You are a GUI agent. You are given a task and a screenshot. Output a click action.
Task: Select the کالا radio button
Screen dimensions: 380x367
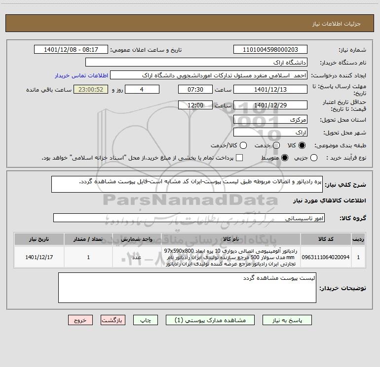point(302,145)
